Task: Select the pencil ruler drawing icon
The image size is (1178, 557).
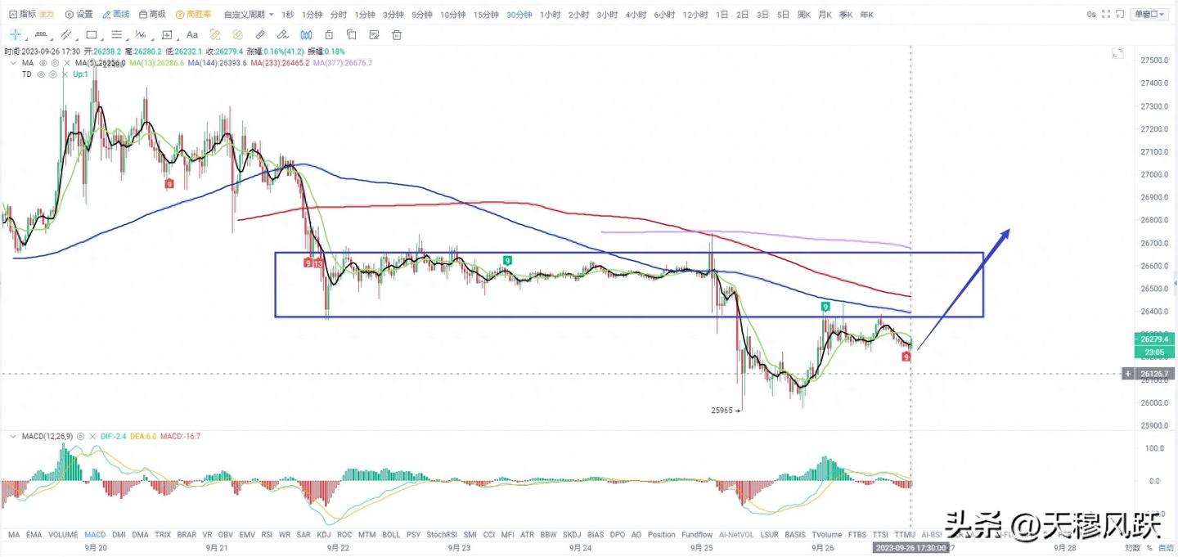Action: (260, 35)
